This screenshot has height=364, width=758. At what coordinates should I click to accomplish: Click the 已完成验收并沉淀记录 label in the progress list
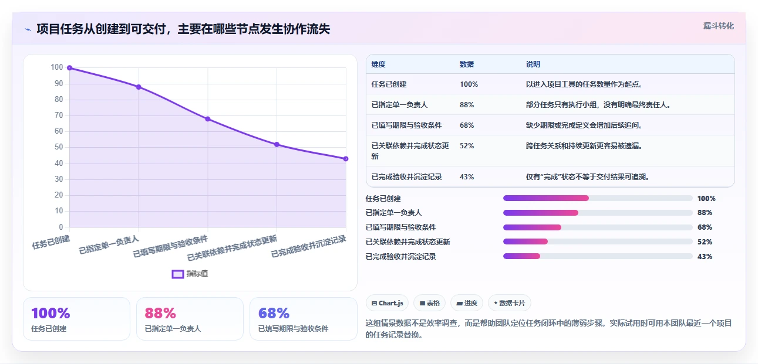pyautogui.click(x=401, y=257)
